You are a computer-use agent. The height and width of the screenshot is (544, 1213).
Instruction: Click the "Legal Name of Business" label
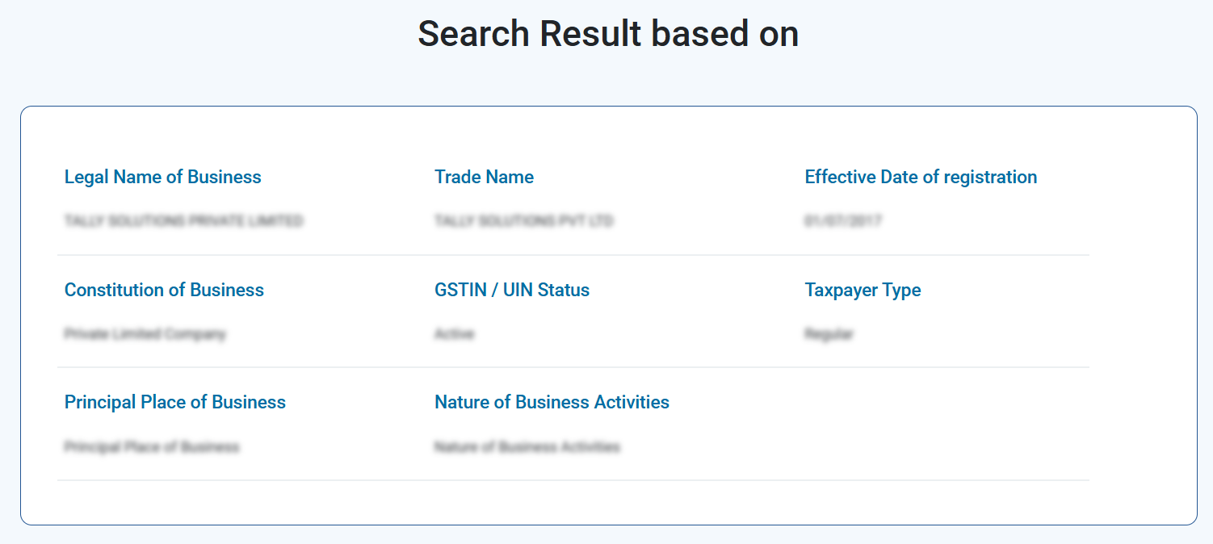[x=162, y=177]
